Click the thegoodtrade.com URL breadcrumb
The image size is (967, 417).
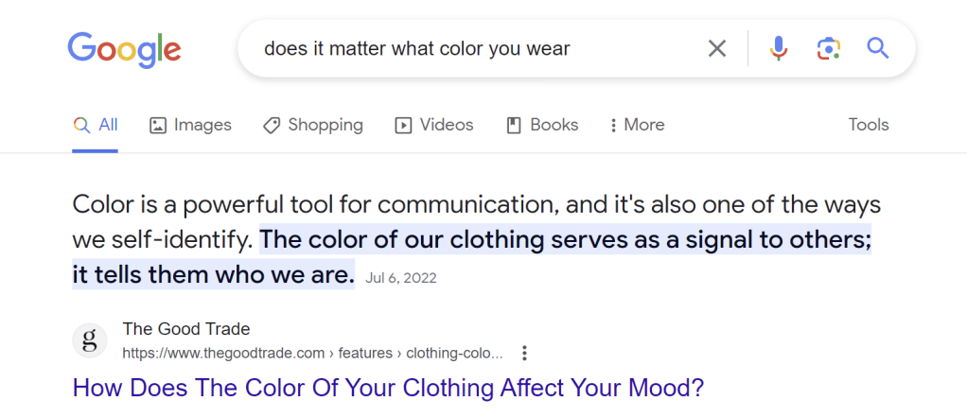pos(312,354)
